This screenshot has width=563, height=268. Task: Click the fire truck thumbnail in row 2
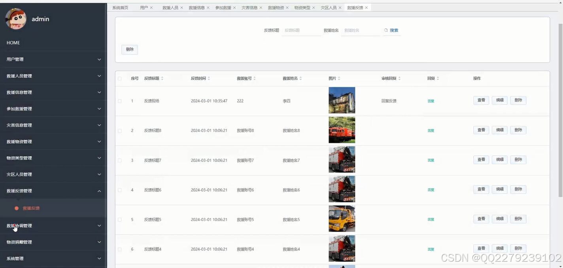coord(342,130)
